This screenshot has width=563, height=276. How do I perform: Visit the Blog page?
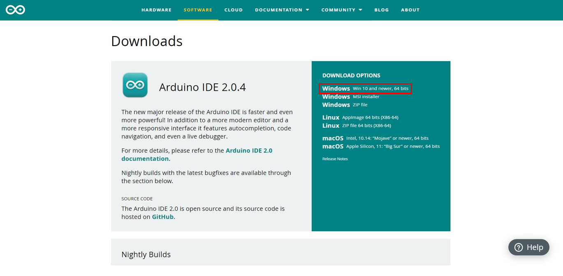[x=382, y=10]
